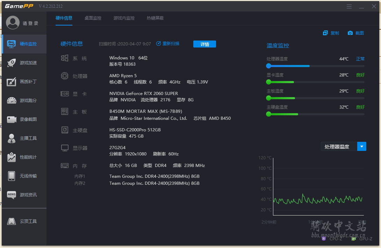Open the 无线传输 phone icon
381x248 pixels.
point(12,176)
